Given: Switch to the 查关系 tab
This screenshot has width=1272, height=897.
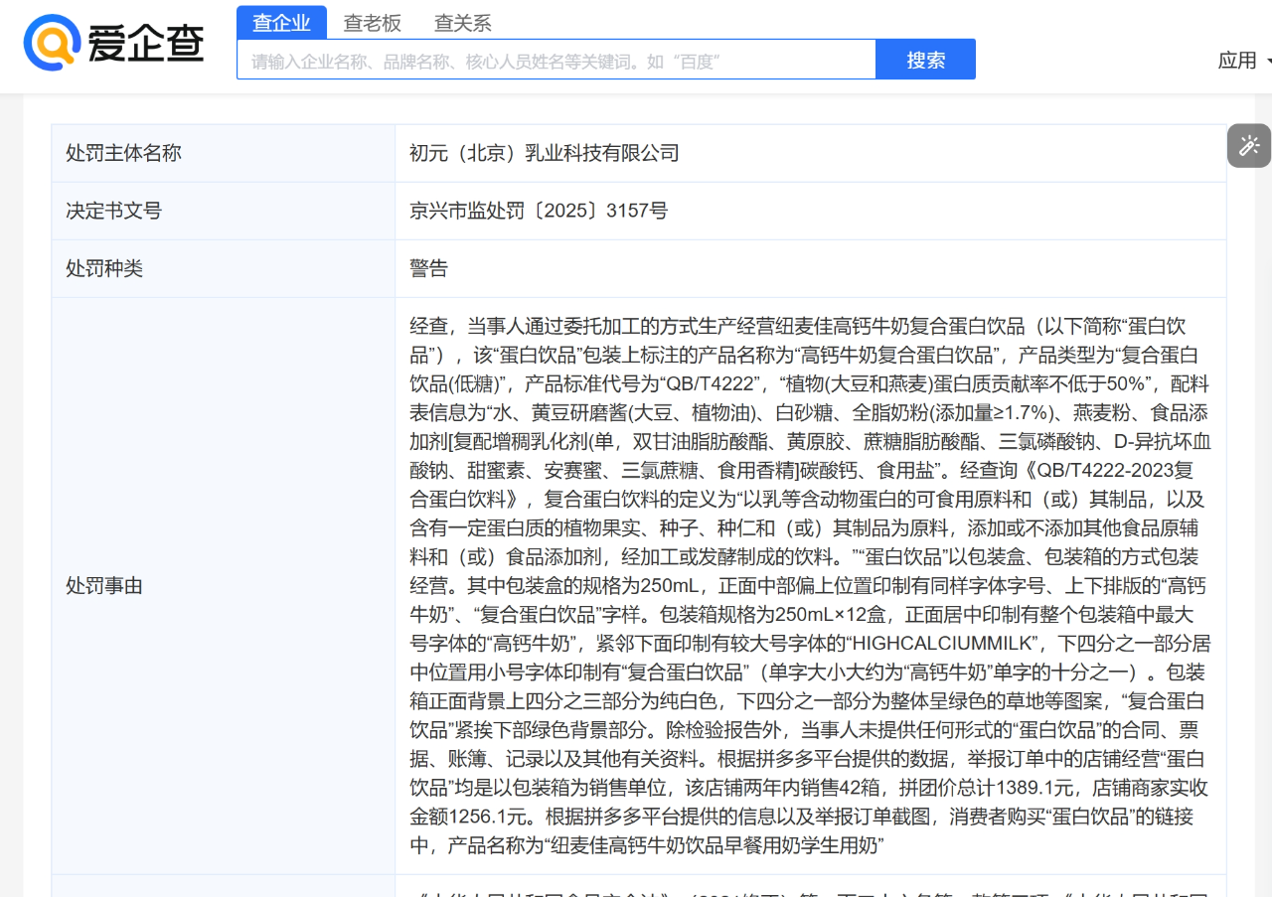Looking at the screenshot, I should 463,22.
